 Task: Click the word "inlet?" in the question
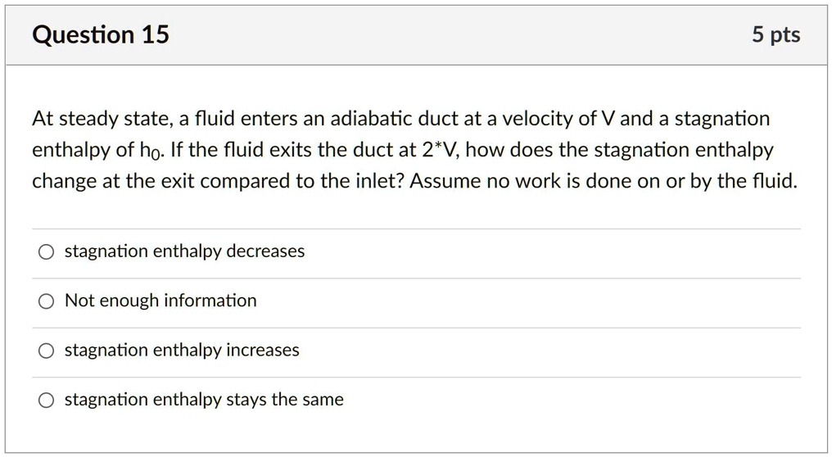[x=374, y=181]
